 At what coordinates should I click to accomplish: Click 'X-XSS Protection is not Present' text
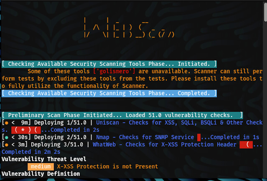[107, 166]
